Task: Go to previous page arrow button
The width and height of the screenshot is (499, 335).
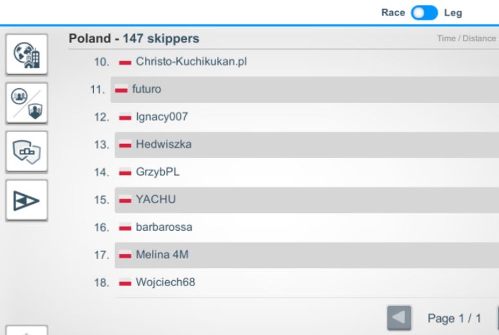Action: point(399,318)
